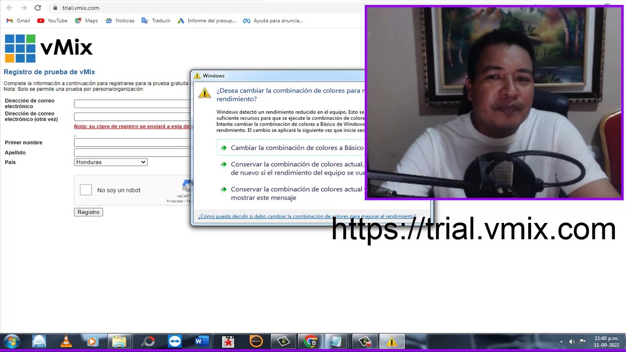Open the volume control in the tray

pyautogui.click(x=572, y=341)
